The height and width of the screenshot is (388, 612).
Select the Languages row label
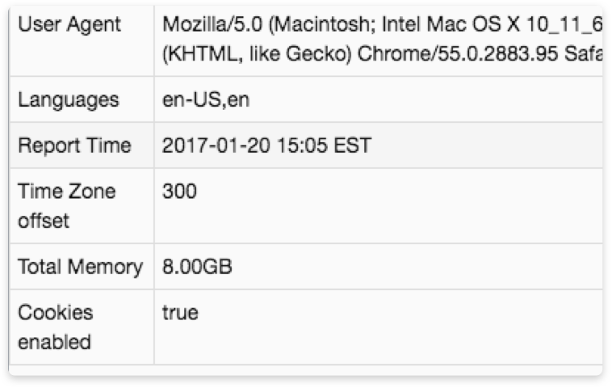[x=69, y=100]
